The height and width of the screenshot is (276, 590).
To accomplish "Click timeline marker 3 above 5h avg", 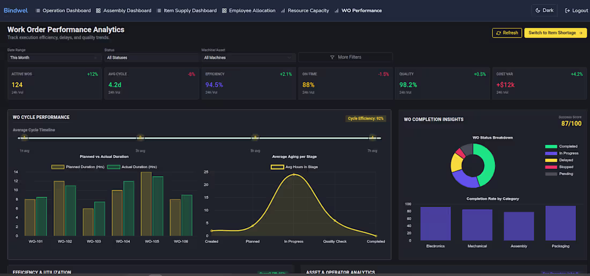I will (255, 138).
